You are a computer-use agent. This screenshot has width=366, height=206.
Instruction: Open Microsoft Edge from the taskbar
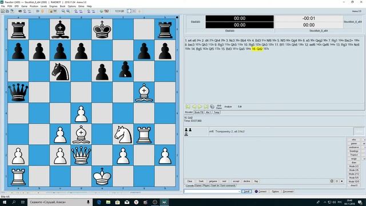(99, 202)
